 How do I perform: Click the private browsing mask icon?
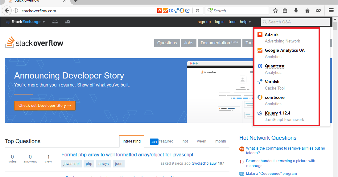[318, 10]
